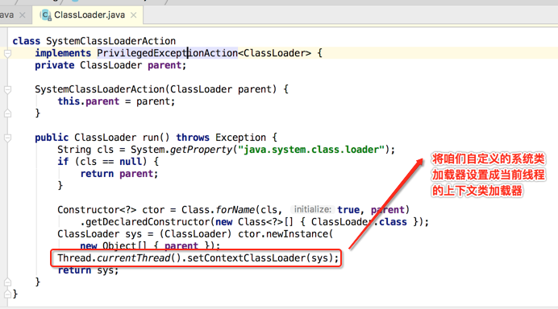Click the 'return parent;' statement

click(x=119, y=174)
